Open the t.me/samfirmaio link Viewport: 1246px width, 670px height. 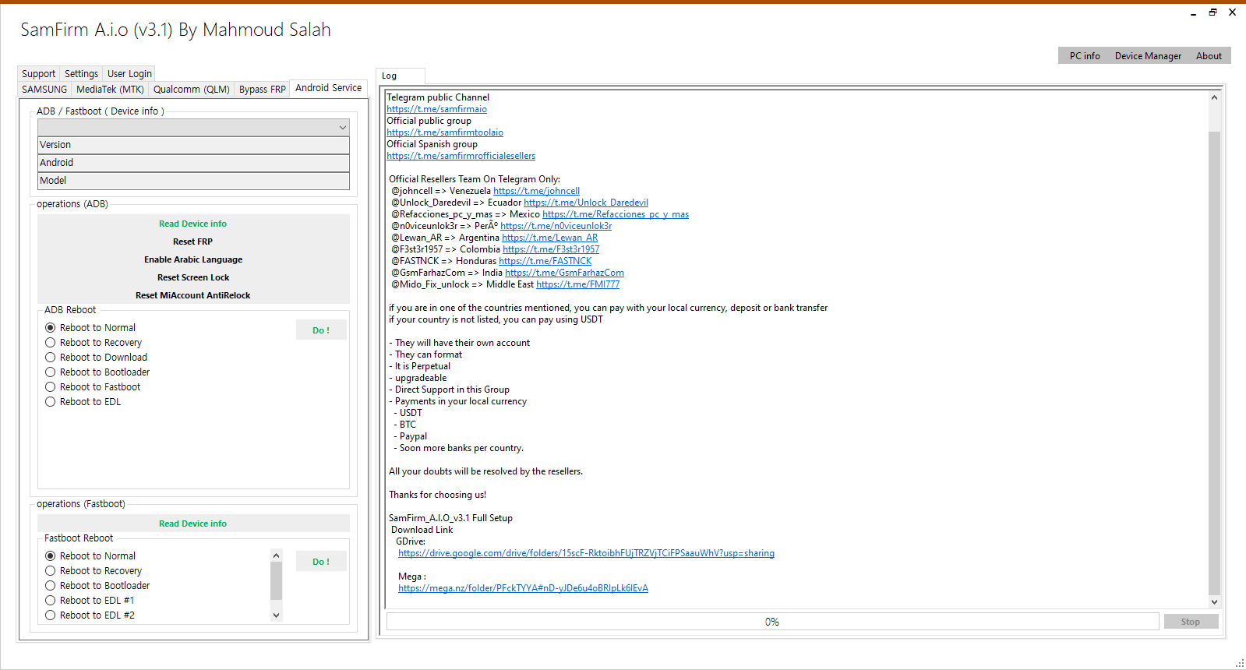point(436,109)
